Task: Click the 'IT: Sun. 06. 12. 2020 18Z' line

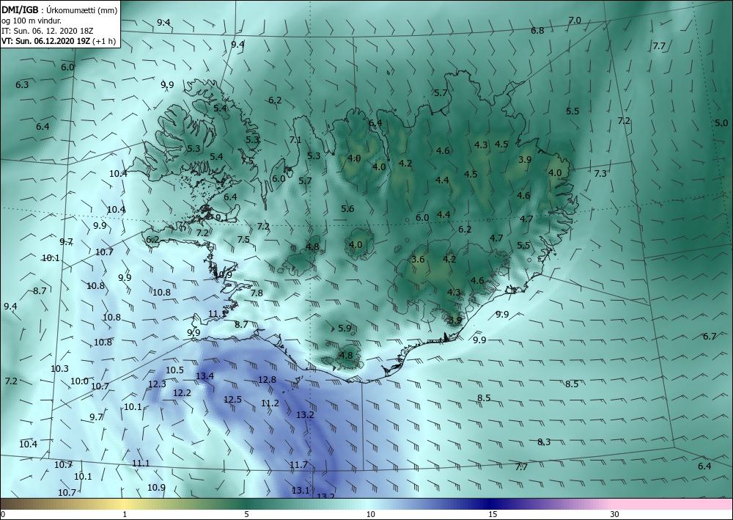Action: (47, 31)
